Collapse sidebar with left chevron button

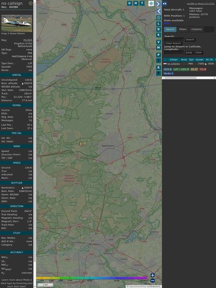tap(158, 11)
